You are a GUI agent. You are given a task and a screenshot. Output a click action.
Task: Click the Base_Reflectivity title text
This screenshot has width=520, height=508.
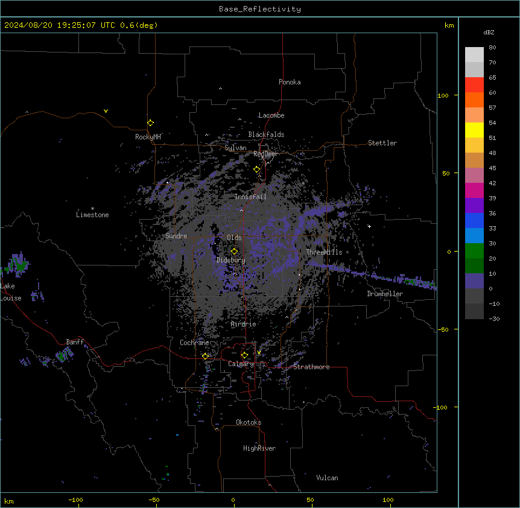click(x=260, y=9)
